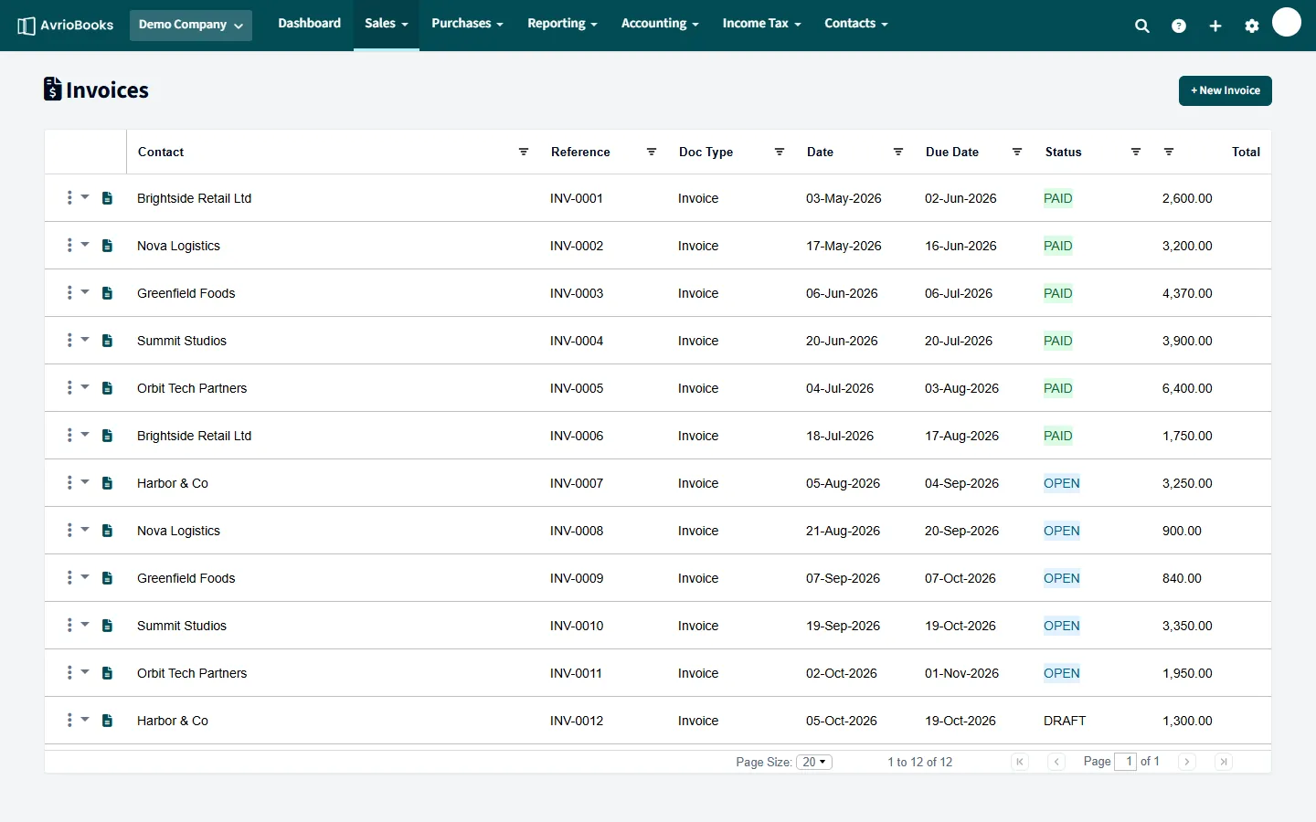Open document icon for INV-0004 row
The image size is (1316, 822).
[107, 341]
